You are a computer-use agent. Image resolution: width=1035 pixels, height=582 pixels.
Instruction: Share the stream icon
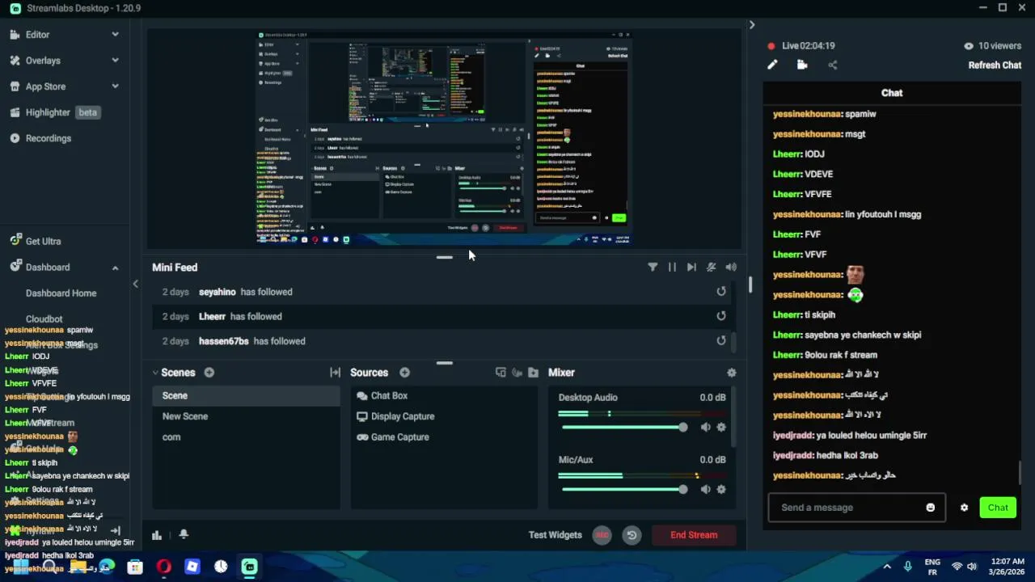833,65
